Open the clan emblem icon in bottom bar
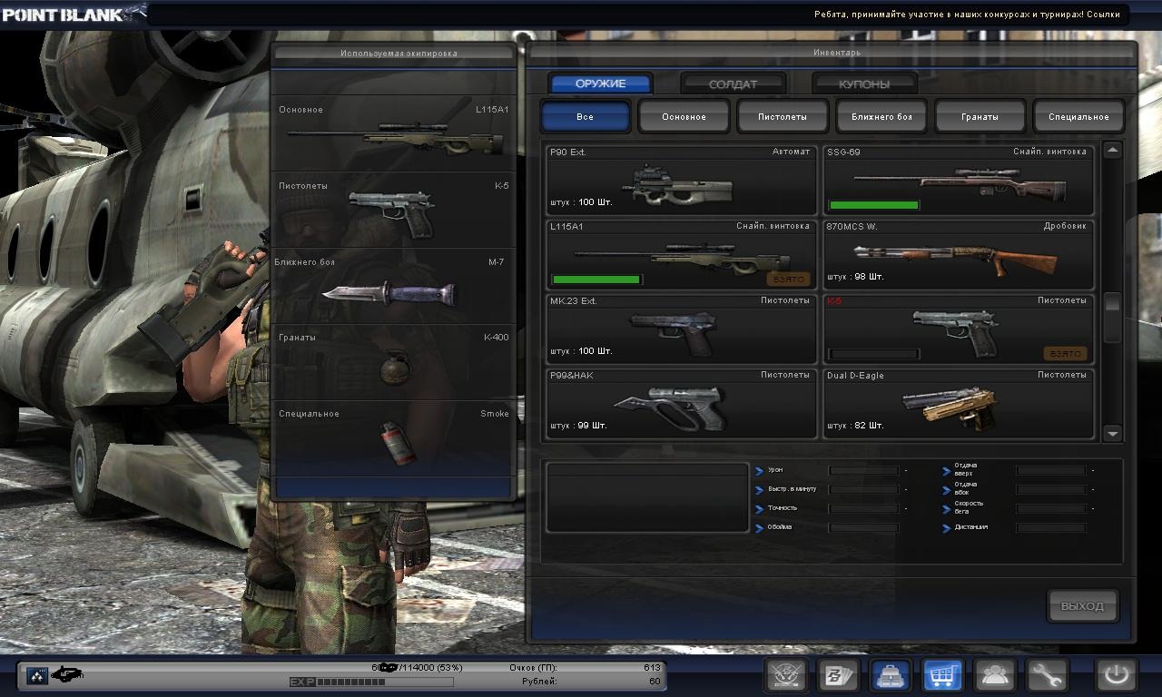Image resolution: width=1162 pixels, height=697 pixels. click(786, 675)
